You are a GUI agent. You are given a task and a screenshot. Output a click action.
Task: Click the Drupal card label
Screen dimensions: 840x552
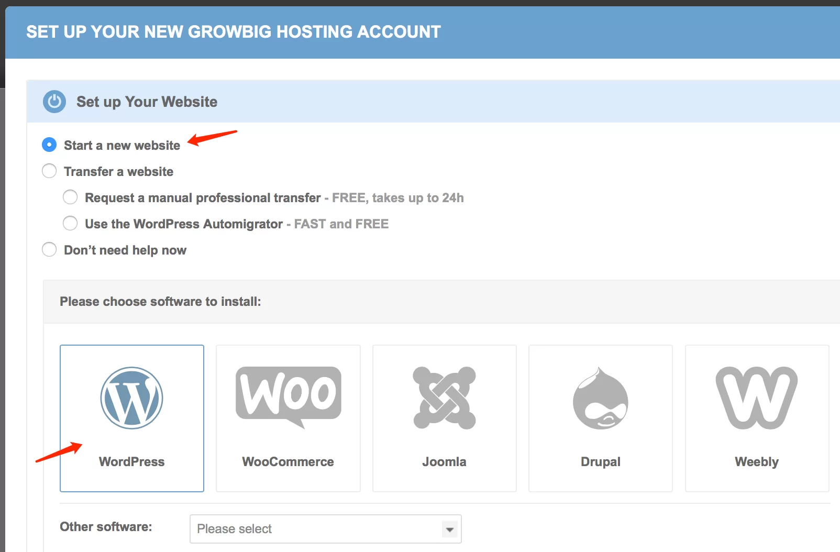click(x=601, y=462)
